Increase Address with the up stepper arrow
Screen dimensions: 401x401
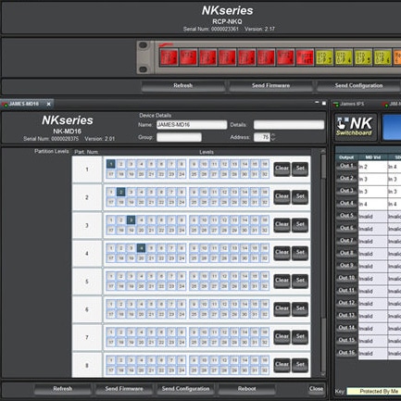[272, 135]
